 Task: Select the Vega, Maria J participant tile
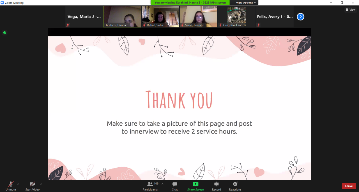coord(84,17)
